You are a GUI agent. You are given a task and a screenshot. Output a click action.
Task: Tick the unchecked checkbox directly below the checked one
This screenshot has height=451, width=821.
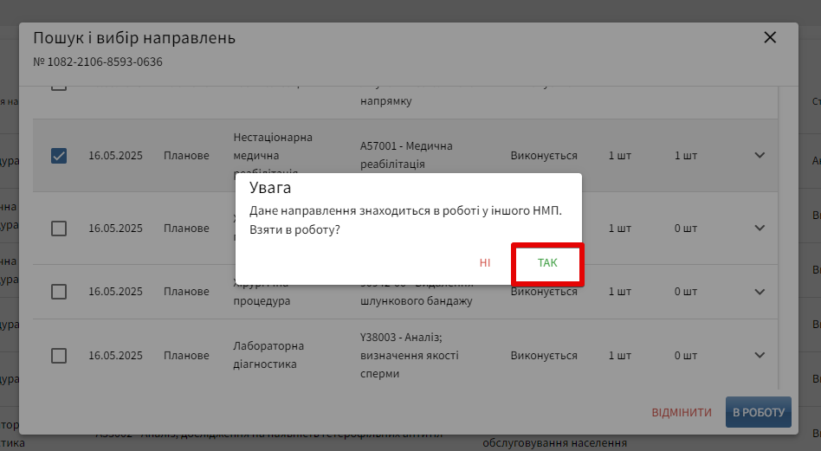click(59, 229)
